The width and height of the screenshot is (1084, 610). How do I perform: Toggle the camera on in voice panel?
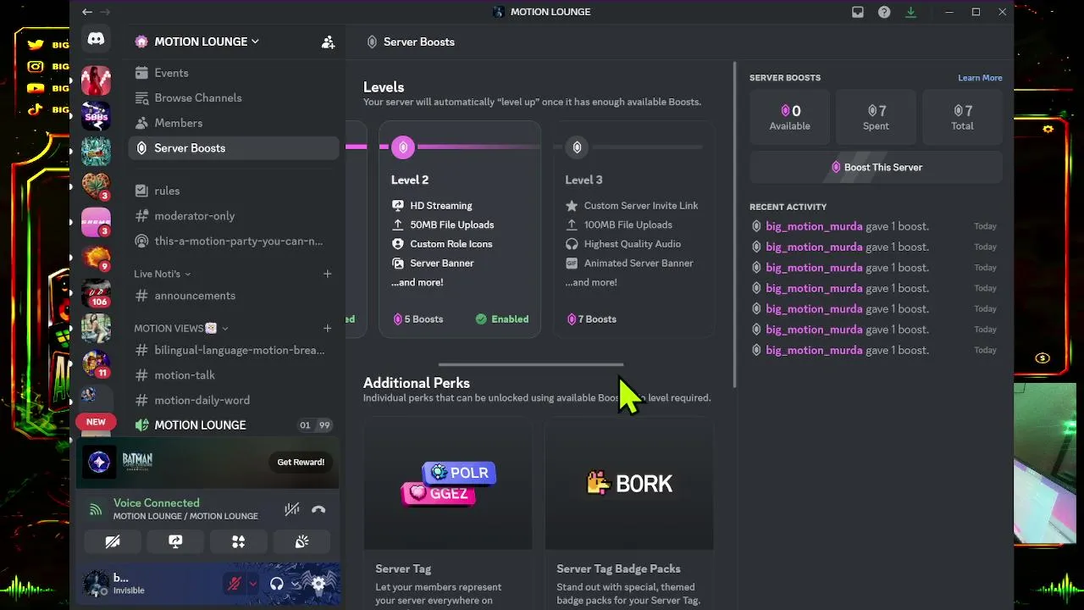pyautogui.click(x=113, y=541)
